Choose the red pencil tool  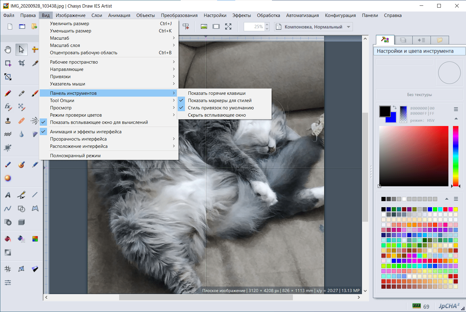8,93
